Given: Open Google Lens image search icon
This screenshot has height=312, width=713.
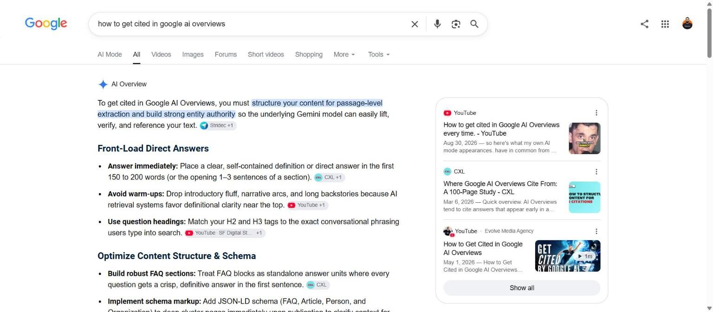Looking at the screenshot, I should tap(456, 24).
